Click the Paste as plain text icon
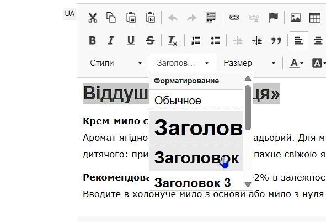Screen dimensions: 326x222 131,18
